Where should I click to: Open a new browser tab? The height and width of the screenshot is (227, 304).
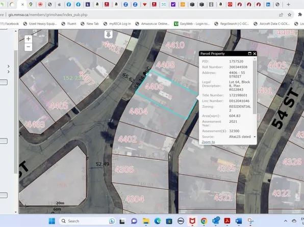pos(288,5)
